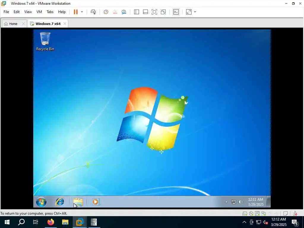304x228 pixels.
Task: Open the Help menu
Action: 62,12
